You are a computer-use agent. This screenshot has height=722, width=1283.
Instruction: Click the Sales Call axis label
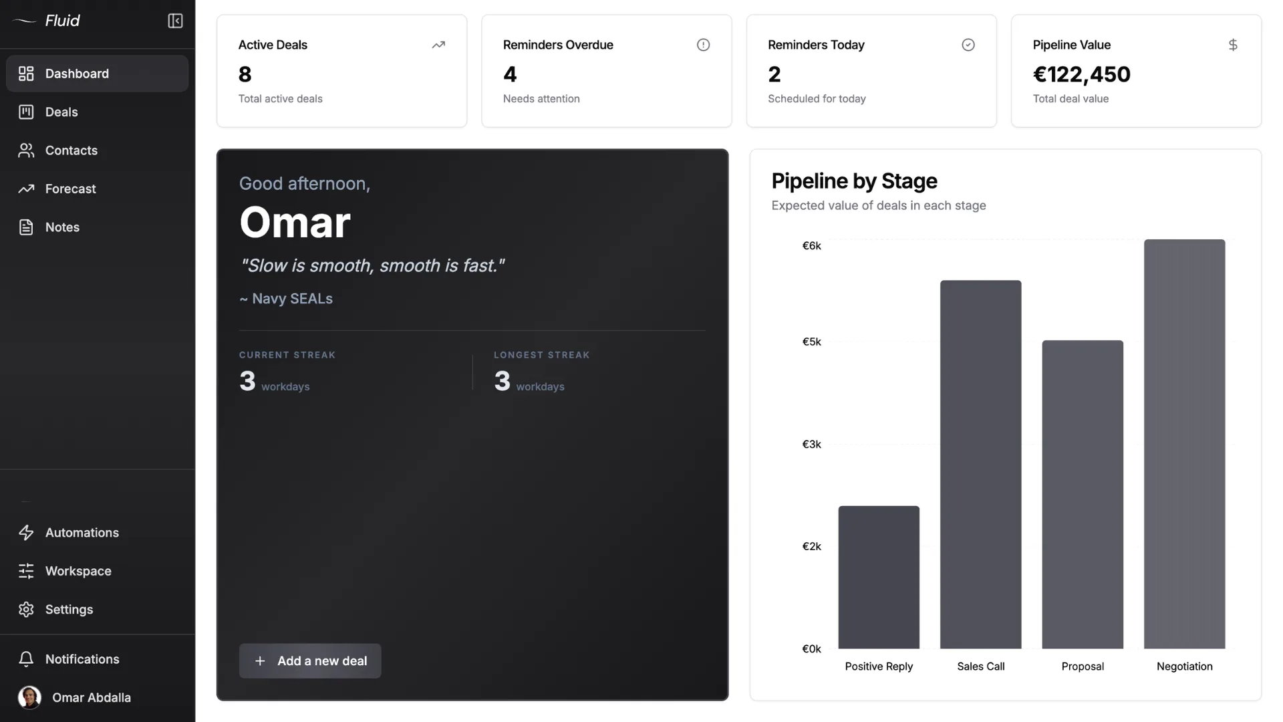[980, 667]
